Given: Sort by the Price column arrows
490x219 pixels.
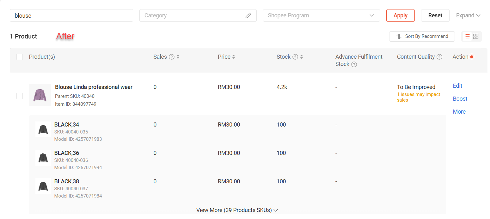Looking at the screenshot, I should click(x=234, y=57).
